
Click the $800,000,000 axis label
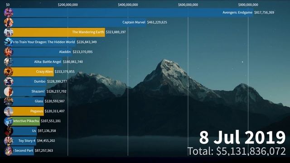[x=248, y=5]
